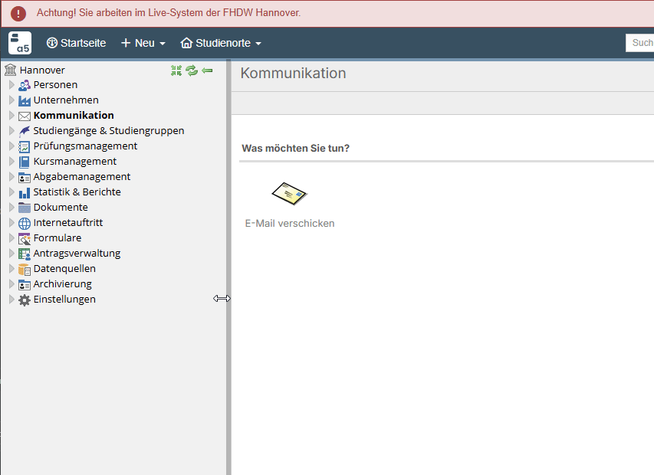Click the search input field
Screen dimensions: 654x475
pyautogui.click(x=640, y=43)
